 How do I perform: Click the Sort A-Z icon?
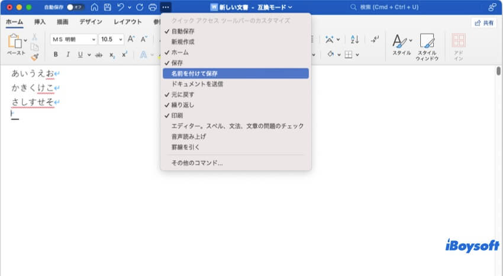(x=354, y=40)
